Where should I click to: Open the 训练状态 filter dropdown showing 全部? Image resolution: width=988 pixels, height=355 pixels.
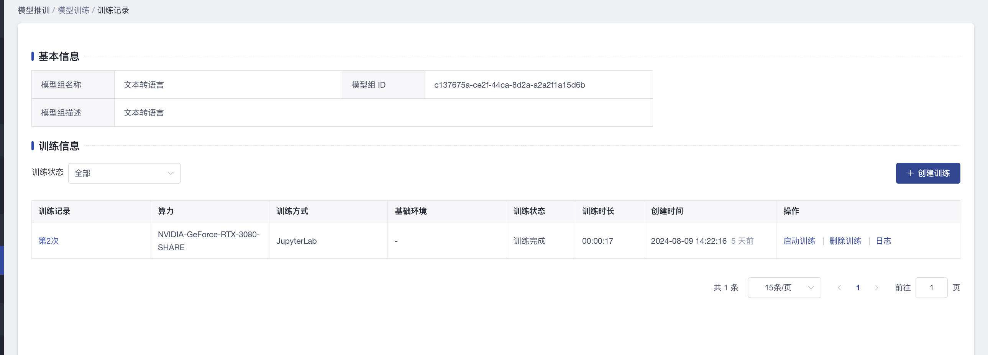[124, 173]
